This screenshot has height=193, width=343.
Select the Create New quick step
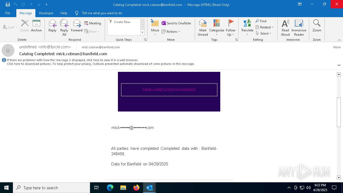click(124, 22)
